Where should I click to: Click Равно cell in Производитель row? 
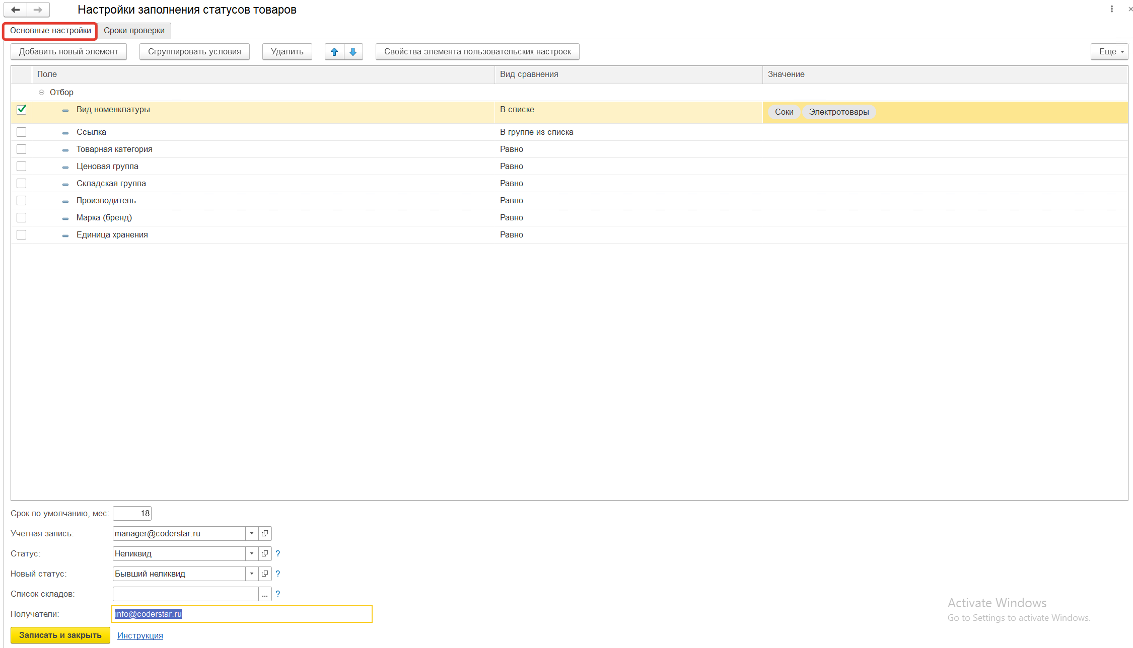point(628,200)
